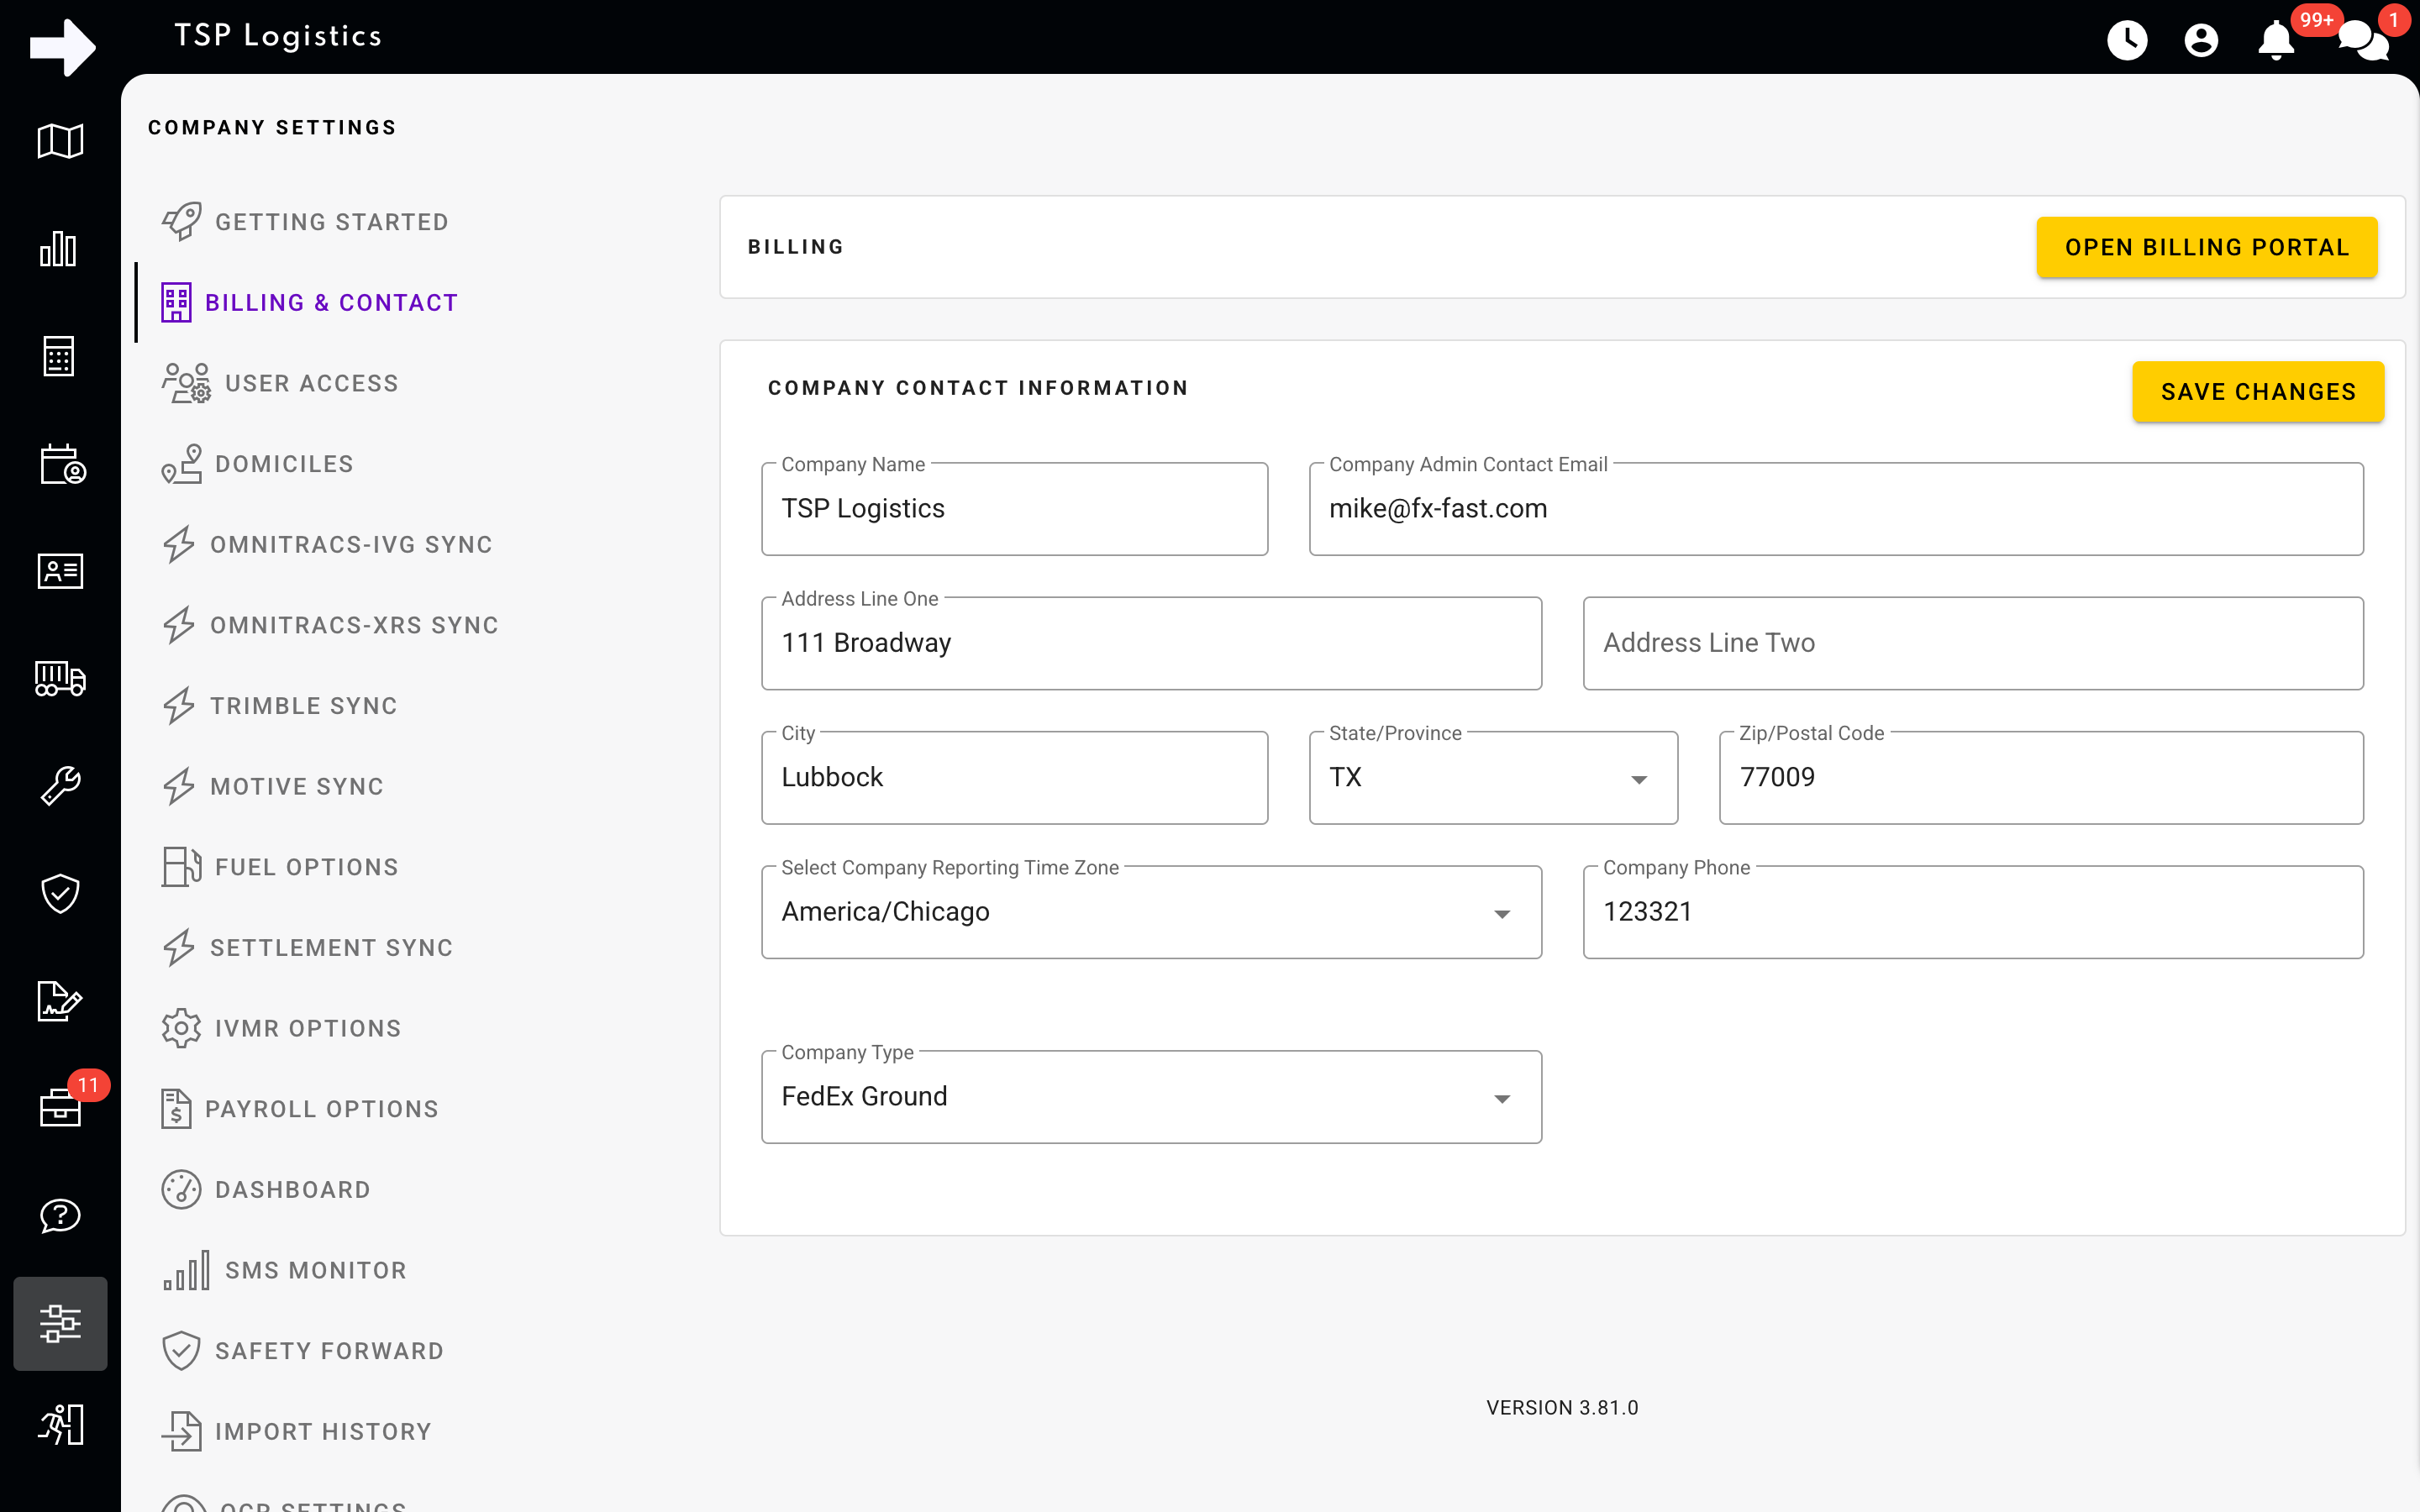Click the signal bars icon for SMS Monitor
The width and height of the screenshot is (2420, 1512).
coord(186,1270)
